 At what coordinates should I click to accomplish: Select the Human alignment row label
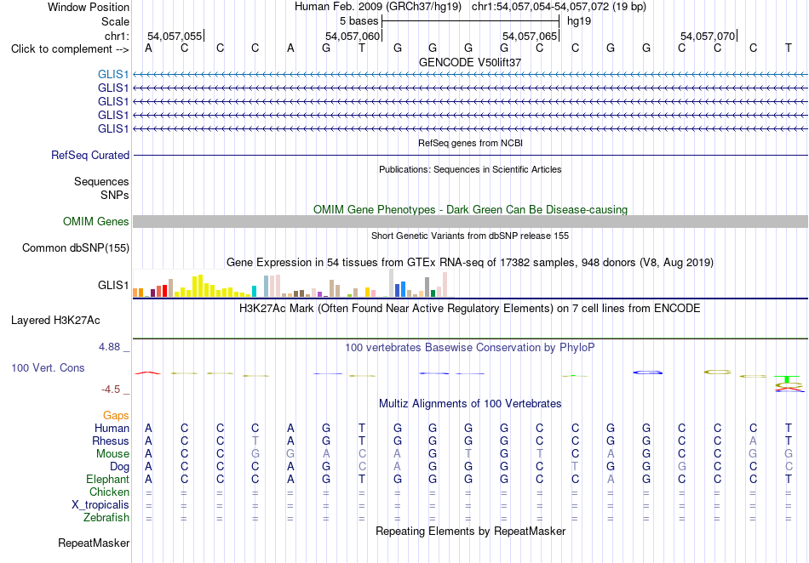(112, 428)
